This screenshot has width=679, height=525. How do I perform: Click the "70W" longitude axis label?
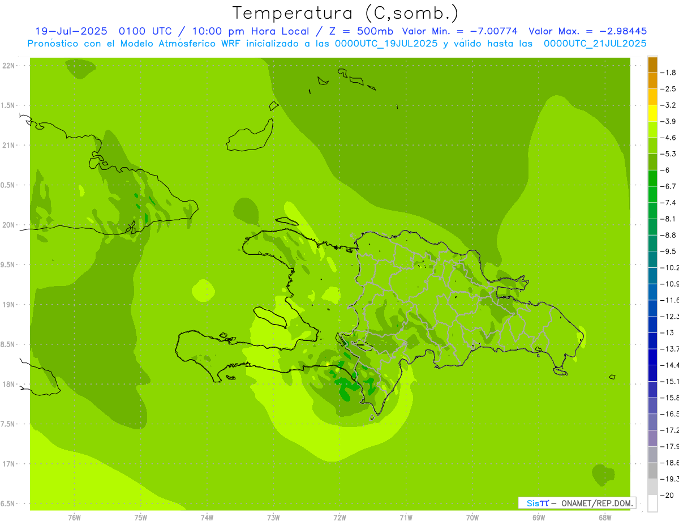coord(472,518)
